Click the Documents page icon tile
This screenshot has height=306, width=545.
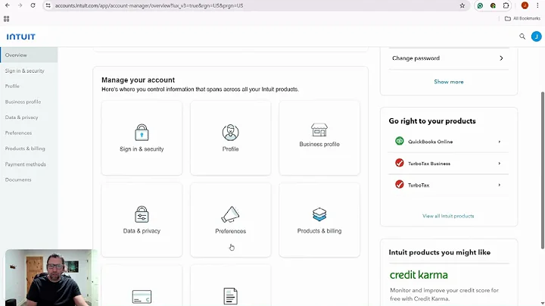(x=230, y=296)
